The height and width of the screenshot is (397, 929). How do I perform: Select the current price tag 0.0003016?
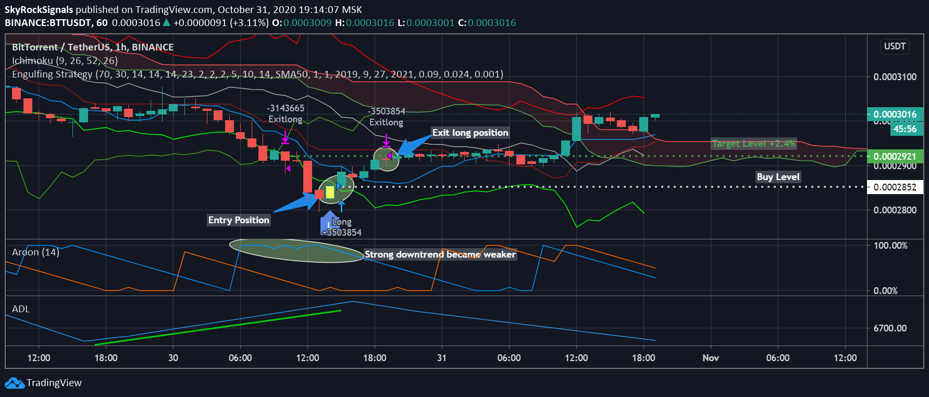(x=895, y=114)
